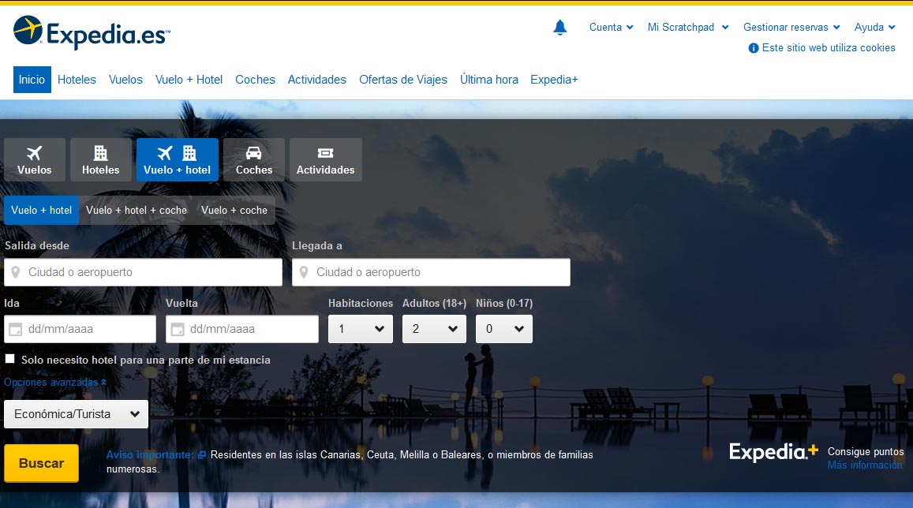913x508 pixels.
Task: Click the 'Salida desde' city field
Action: [x=150, y=272]
